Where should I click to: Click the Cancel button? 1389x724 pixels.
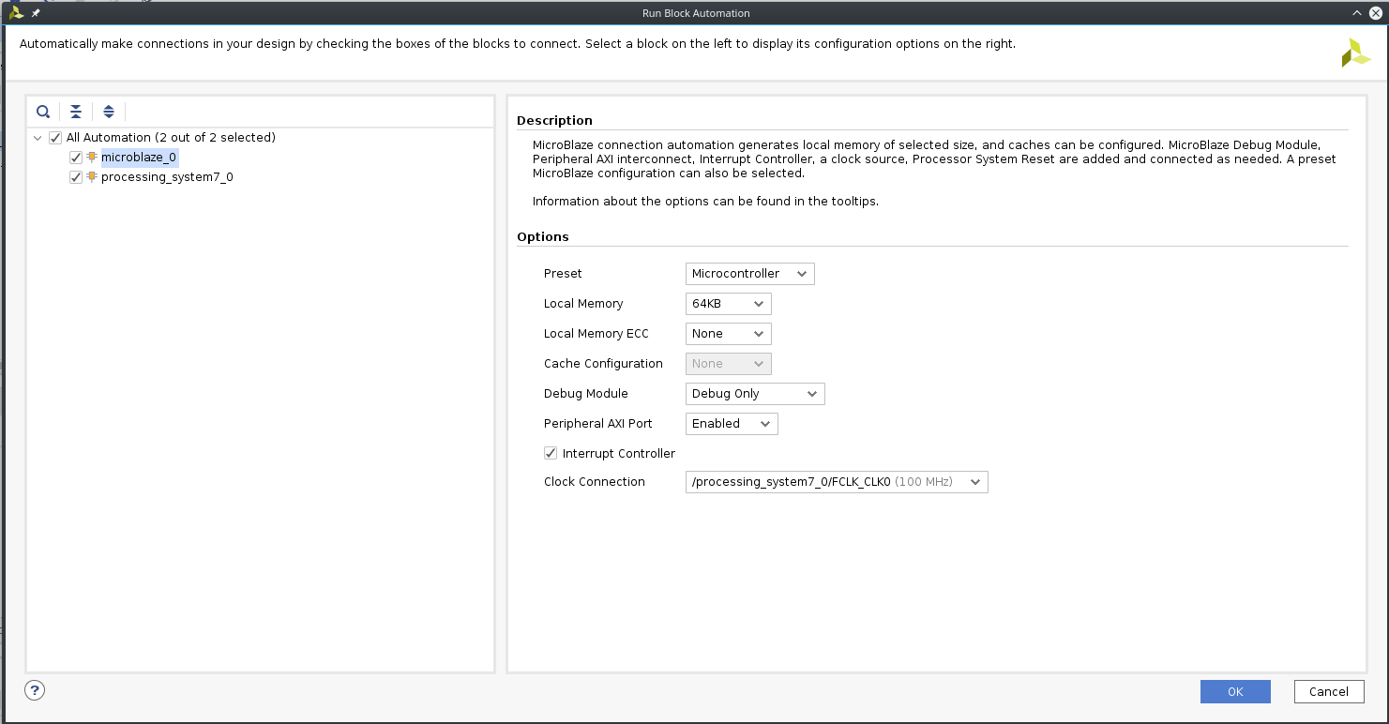pos(1329,691)
